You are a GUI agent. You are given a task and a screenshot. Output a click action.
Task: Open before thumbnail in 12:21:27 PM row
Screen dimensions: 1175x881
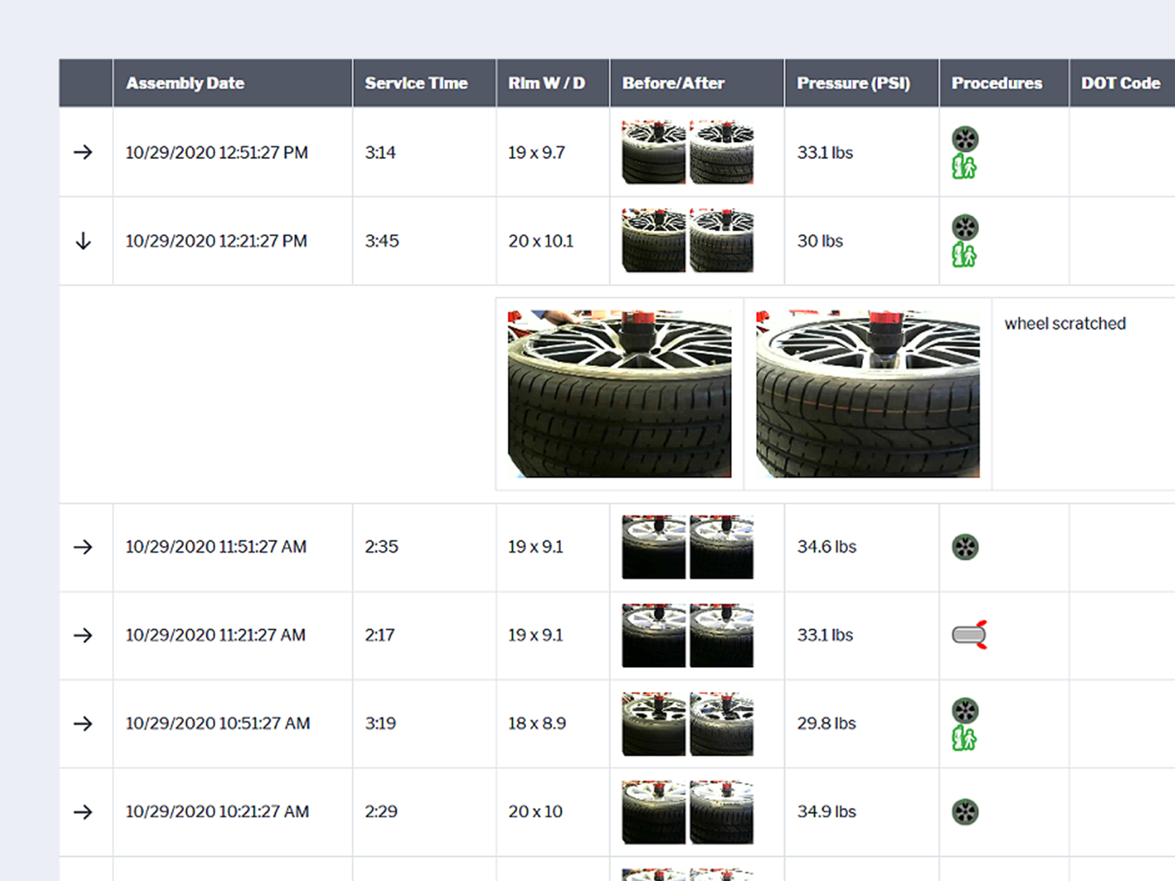(654, 241)
